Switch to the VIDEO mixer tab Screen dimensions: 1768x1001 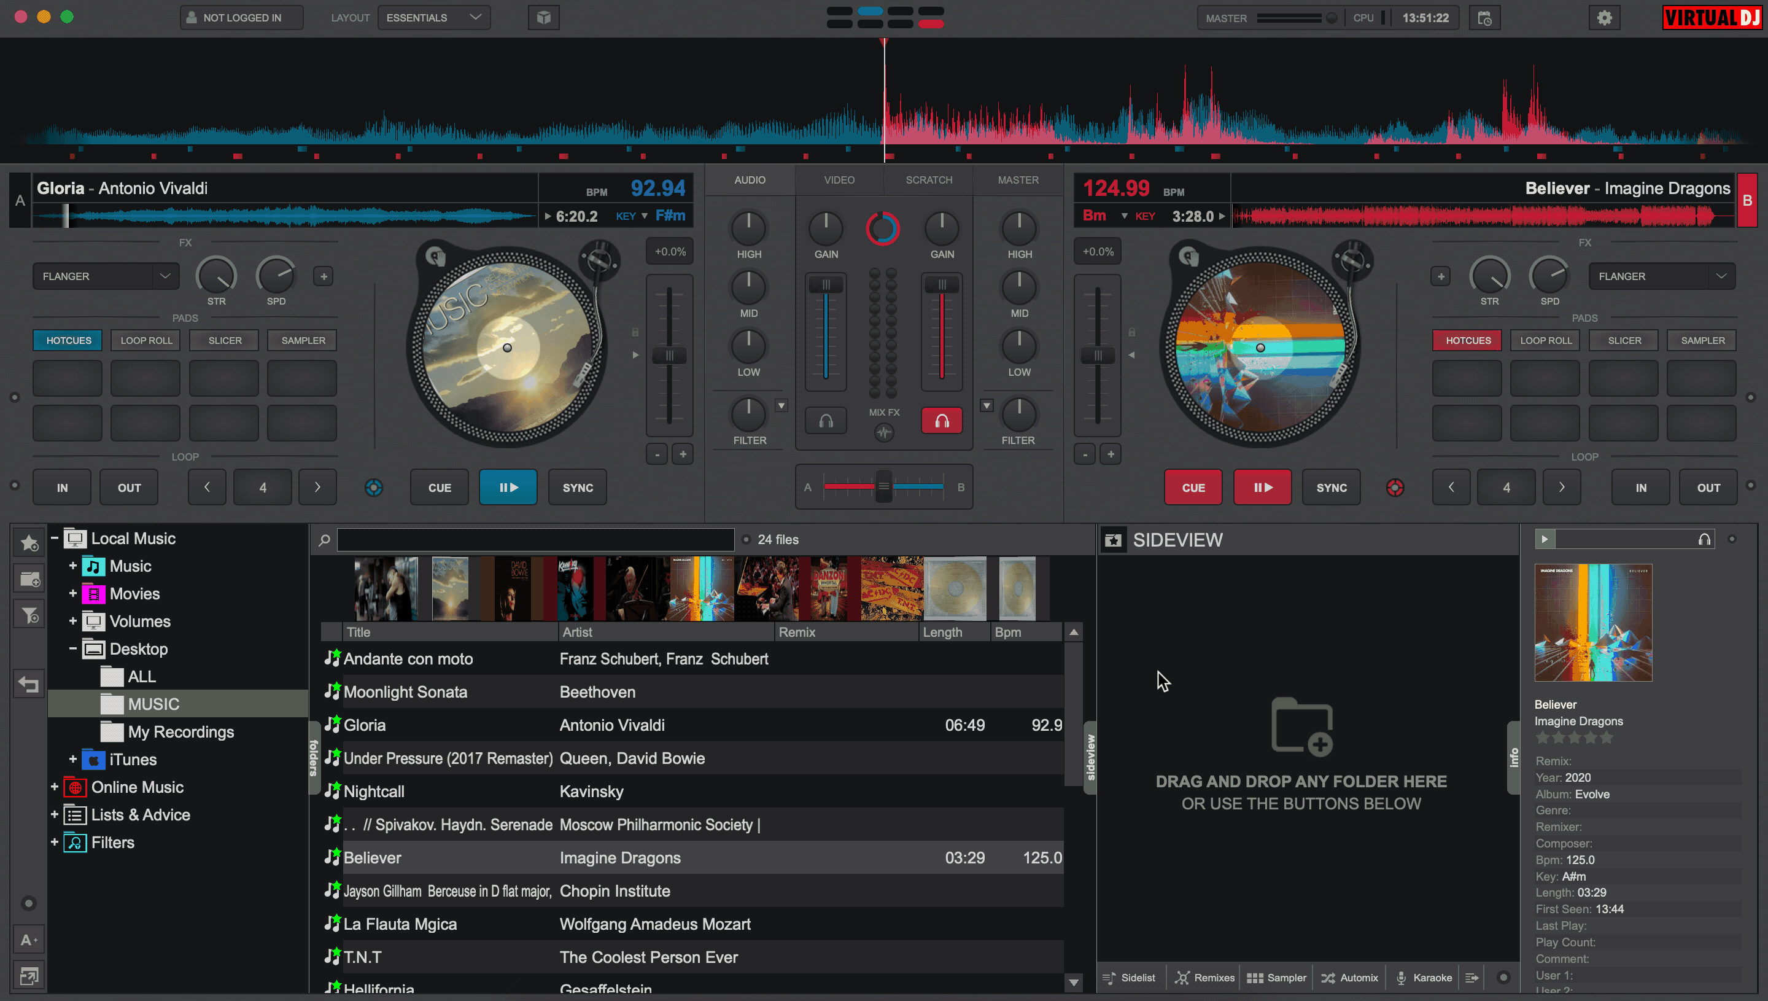[839, 180]
